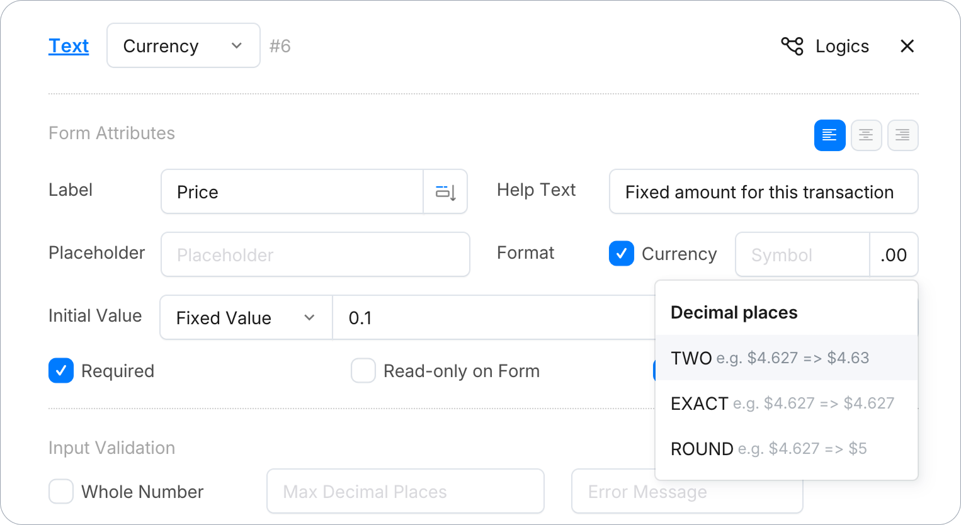Close the field settings panel
This screenshot has width=961, height=525.
pyautogui.click(x=907, y=46)
